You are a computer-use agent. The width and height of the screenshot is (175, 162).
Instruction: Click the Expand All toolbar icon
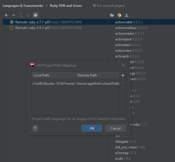(x=21, y=15)
